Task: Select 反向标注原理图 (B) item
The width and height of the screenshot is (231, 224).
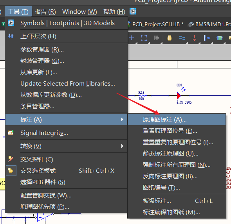Action: point(177,176)
